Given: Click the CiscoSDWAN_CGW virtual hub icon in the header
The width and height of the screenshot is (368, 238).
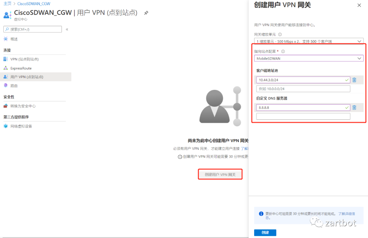Looking at the screenshot, I should point(7,15).
